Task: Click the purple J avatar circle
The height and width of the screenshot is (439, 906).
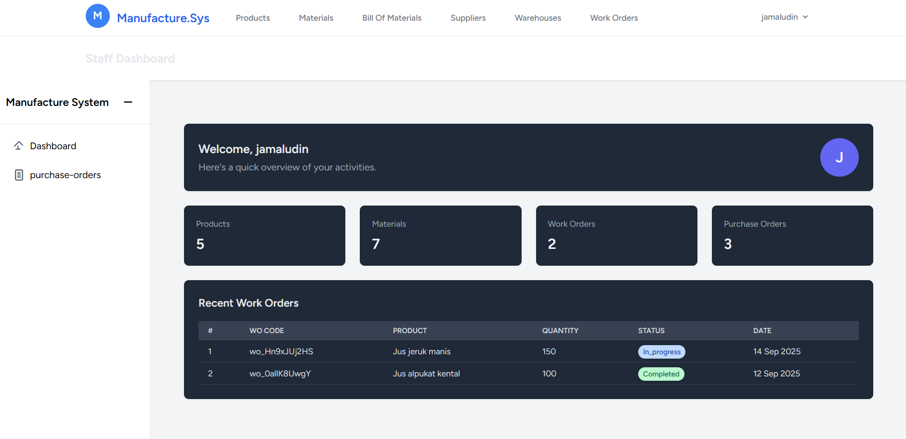Action: click(839, 157)
